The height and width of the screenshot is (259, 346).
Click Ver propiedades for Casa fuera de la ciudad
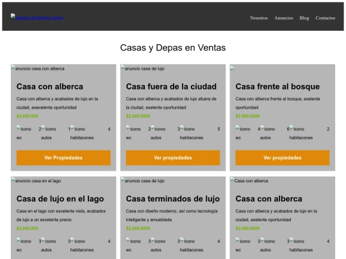click(x=173, y=158)
